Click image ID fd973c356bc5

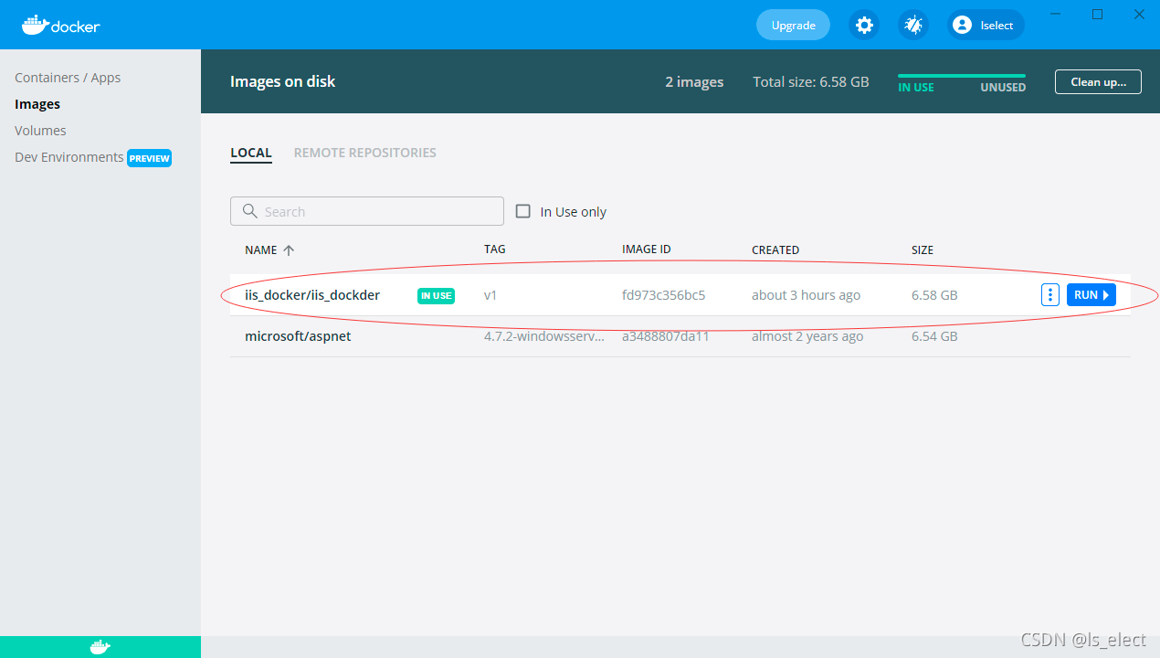(x=664, y=295)
